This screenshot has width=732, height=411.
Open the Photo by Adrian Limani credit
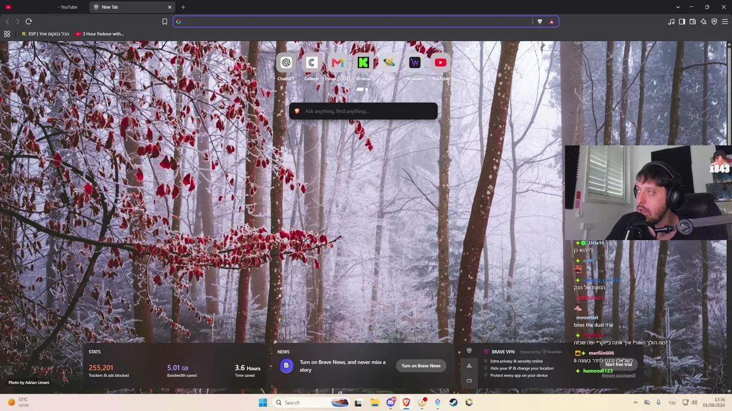[29, 382]
